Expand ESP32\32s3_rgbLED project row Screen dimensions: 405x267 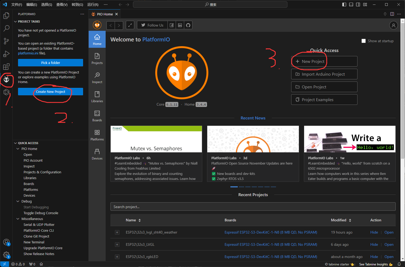(117, 257)
